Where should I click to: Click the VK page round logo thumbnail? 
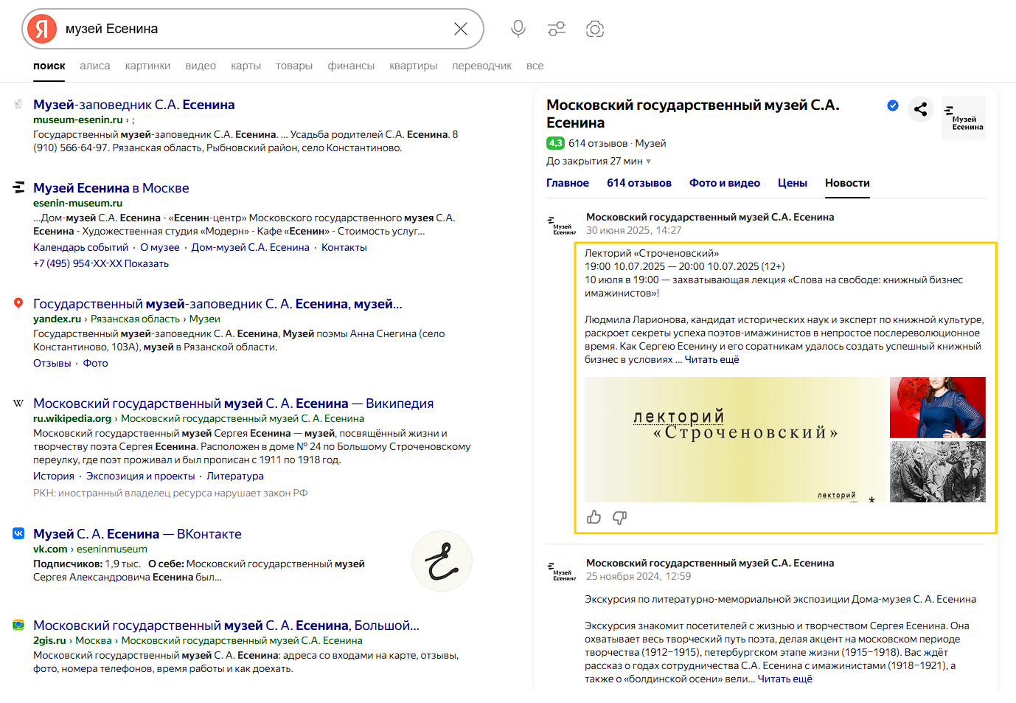[x=442, y=561]
